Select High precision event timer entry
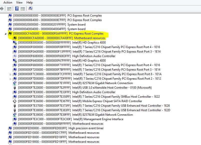The height and width of the screenshot is (145, 201). (x=58, y=128)
